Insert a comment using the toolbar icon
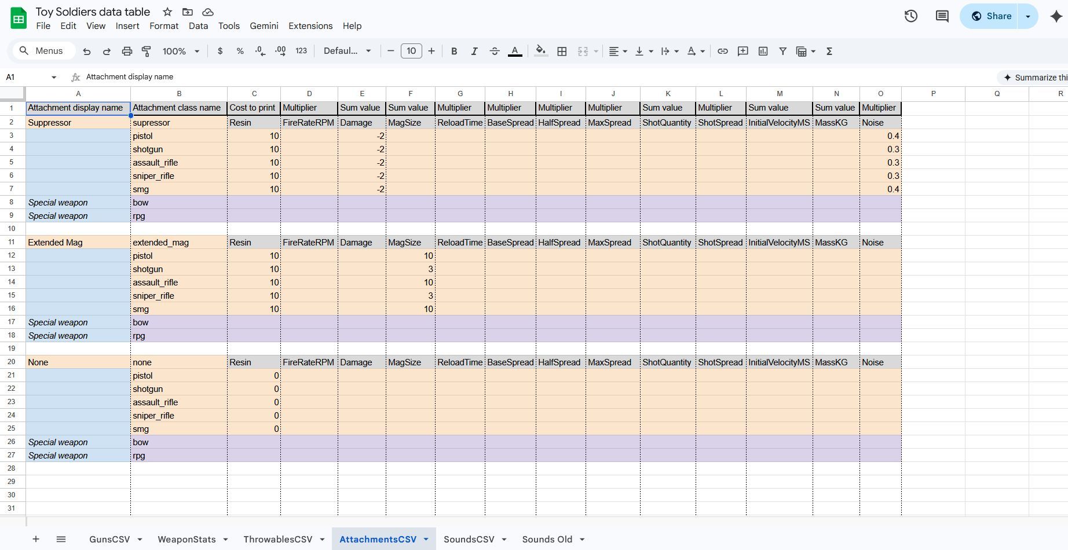The height and width of the screenshot is (550, 1068). 743,51
